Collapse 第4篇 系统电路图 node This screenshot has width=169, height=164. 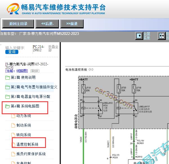click(x=25, y=106)
